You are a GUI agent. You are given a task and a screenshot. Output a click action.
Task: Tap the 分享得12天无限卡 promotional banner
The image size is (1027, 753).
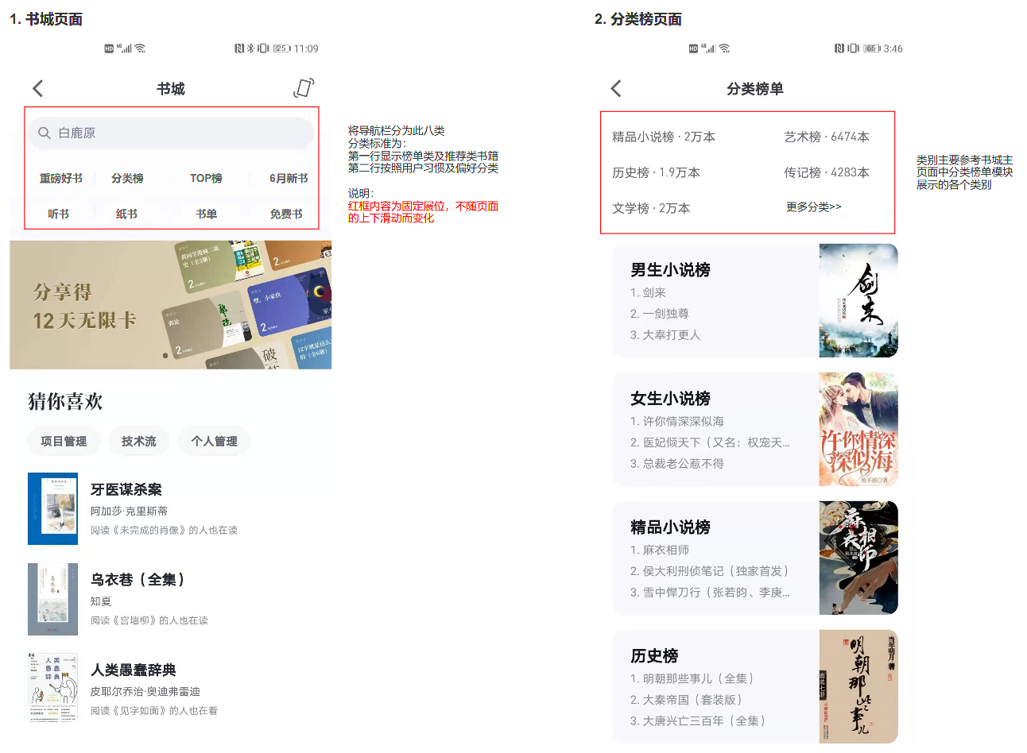point(170,305)
